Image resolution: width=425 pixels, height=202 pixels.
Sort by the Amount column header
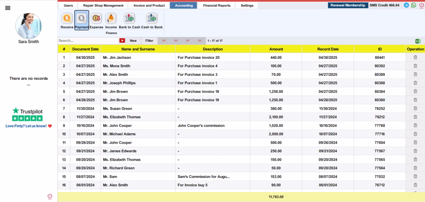point(276,49)
